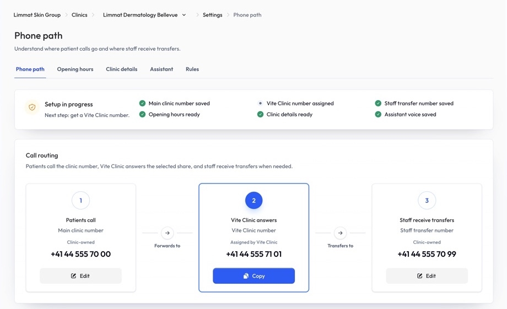Screen dimensions: 507x309
Task: Copy the Vite Clinic number
Action: (x=254, y=276)
